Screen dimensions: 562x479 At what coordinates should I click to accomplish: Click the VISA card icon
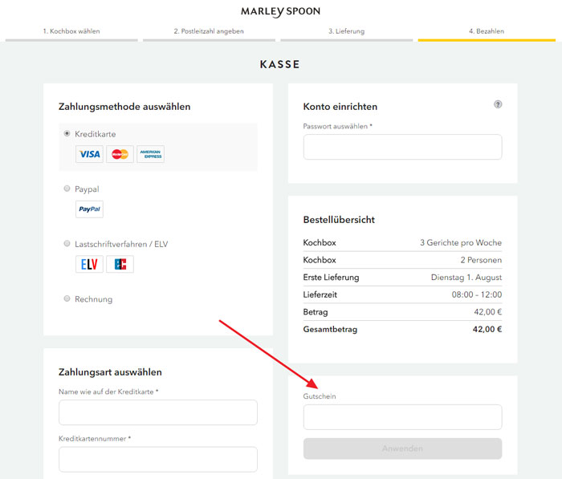[90, 154]
